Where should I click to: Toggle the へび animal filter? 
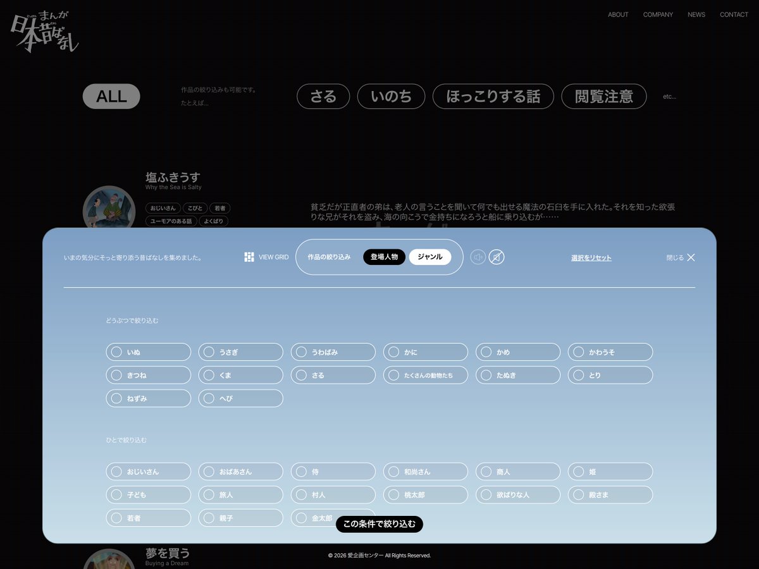240,398
